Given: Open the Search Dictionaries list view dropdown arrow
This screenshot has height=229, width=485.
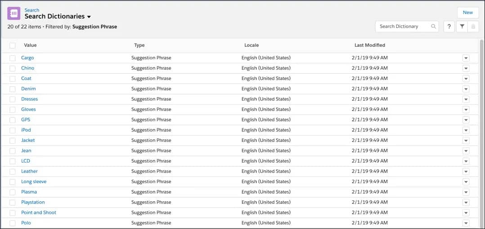Looking at the screenshot, I should (89, 17).
